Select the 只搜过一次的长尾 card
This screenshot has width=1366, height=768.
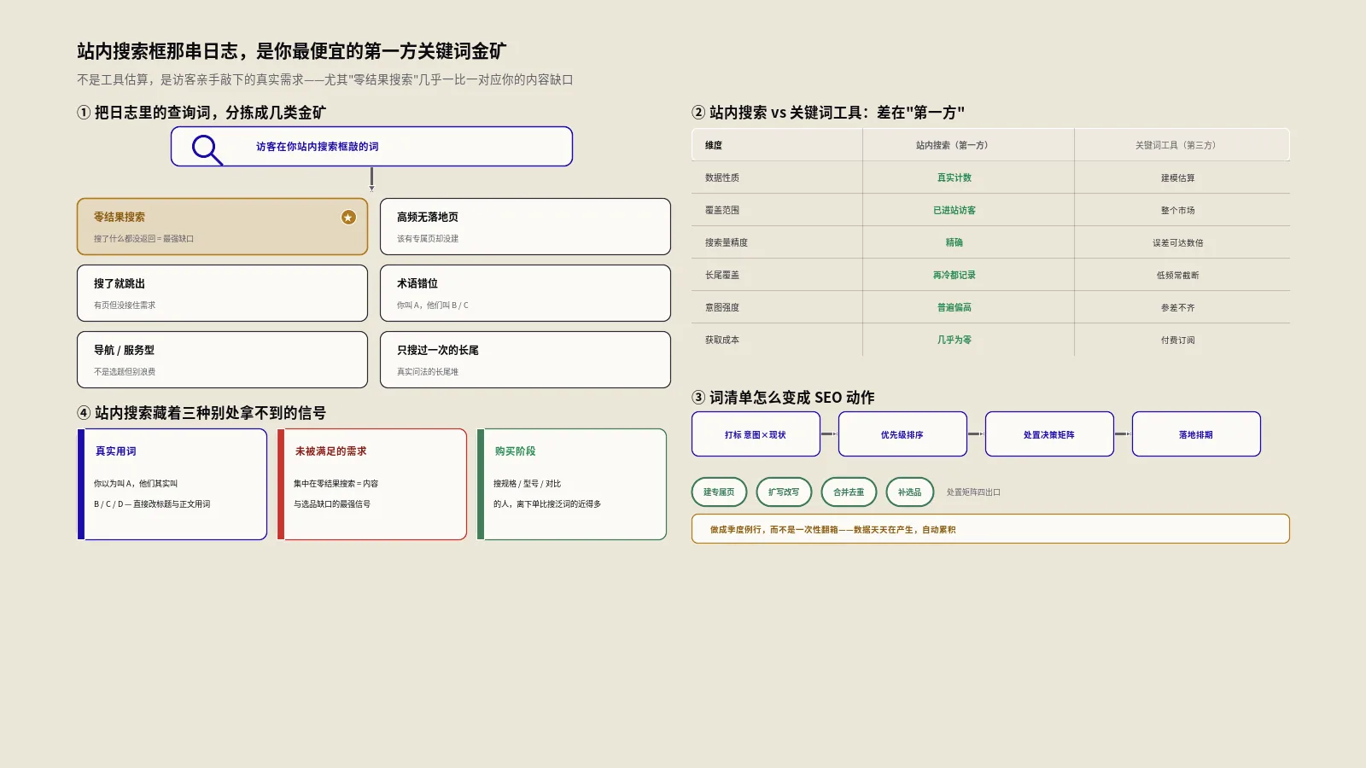pos(525,359)
